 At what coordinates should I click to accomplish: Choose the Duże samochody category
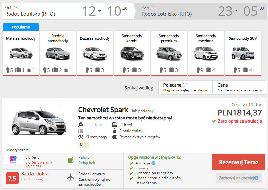[95, 53]
